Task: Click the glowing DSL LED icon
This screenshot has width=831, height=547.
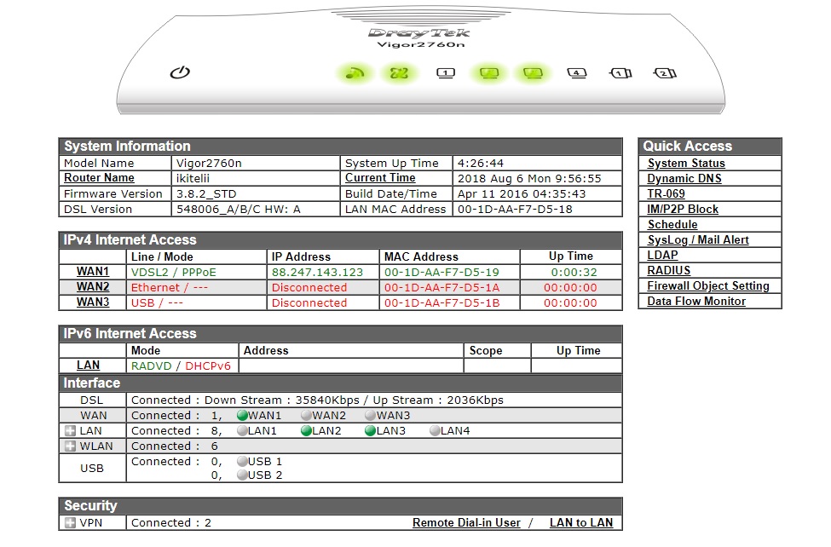Action: click(399, 73)
